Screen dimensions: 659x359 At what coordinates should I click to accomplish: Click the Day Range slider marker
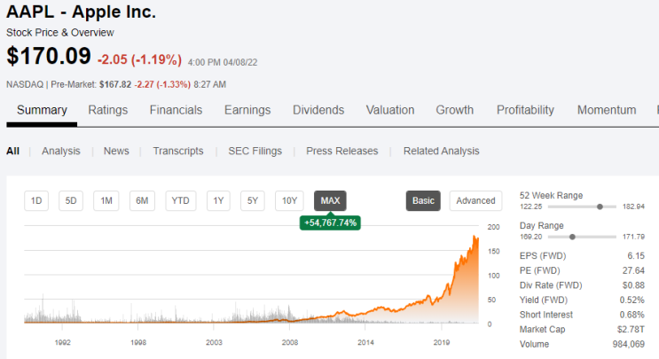572,237
